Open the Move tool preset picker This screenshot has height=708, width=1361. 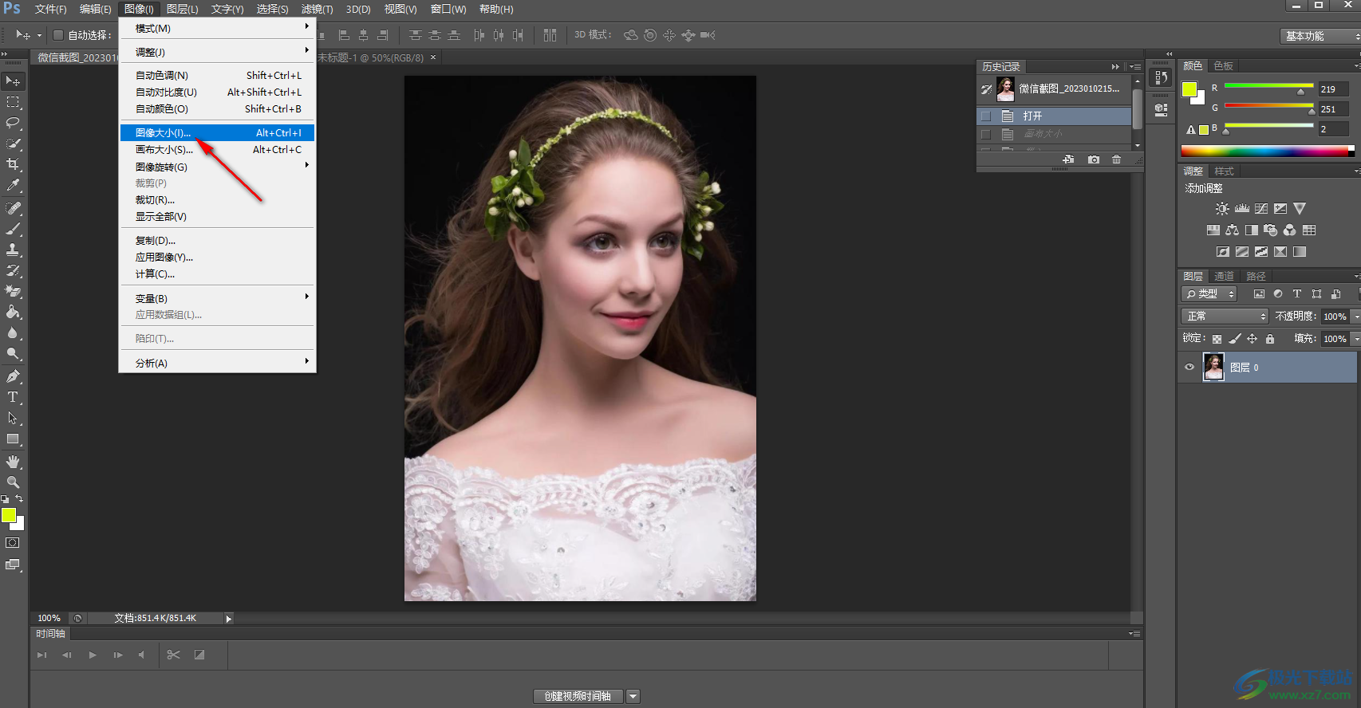tap(39, 35)
